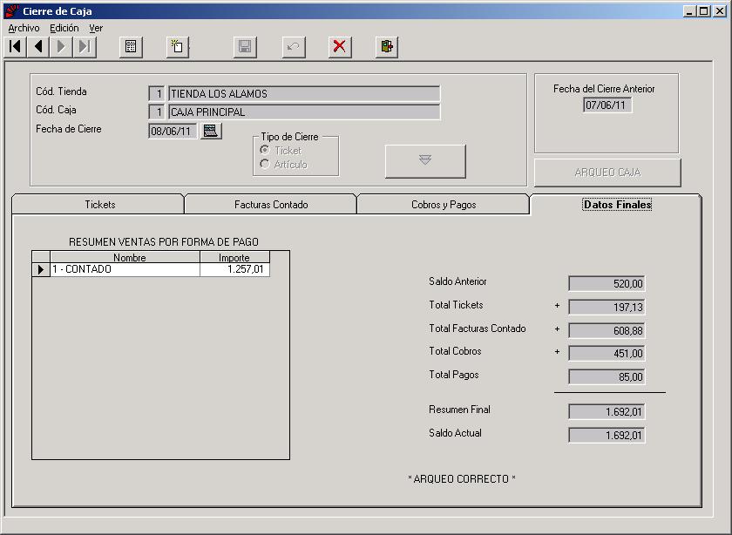Click the Cód. Tienda number field
The height and width of the screenshot is (535, 732).
156,93
